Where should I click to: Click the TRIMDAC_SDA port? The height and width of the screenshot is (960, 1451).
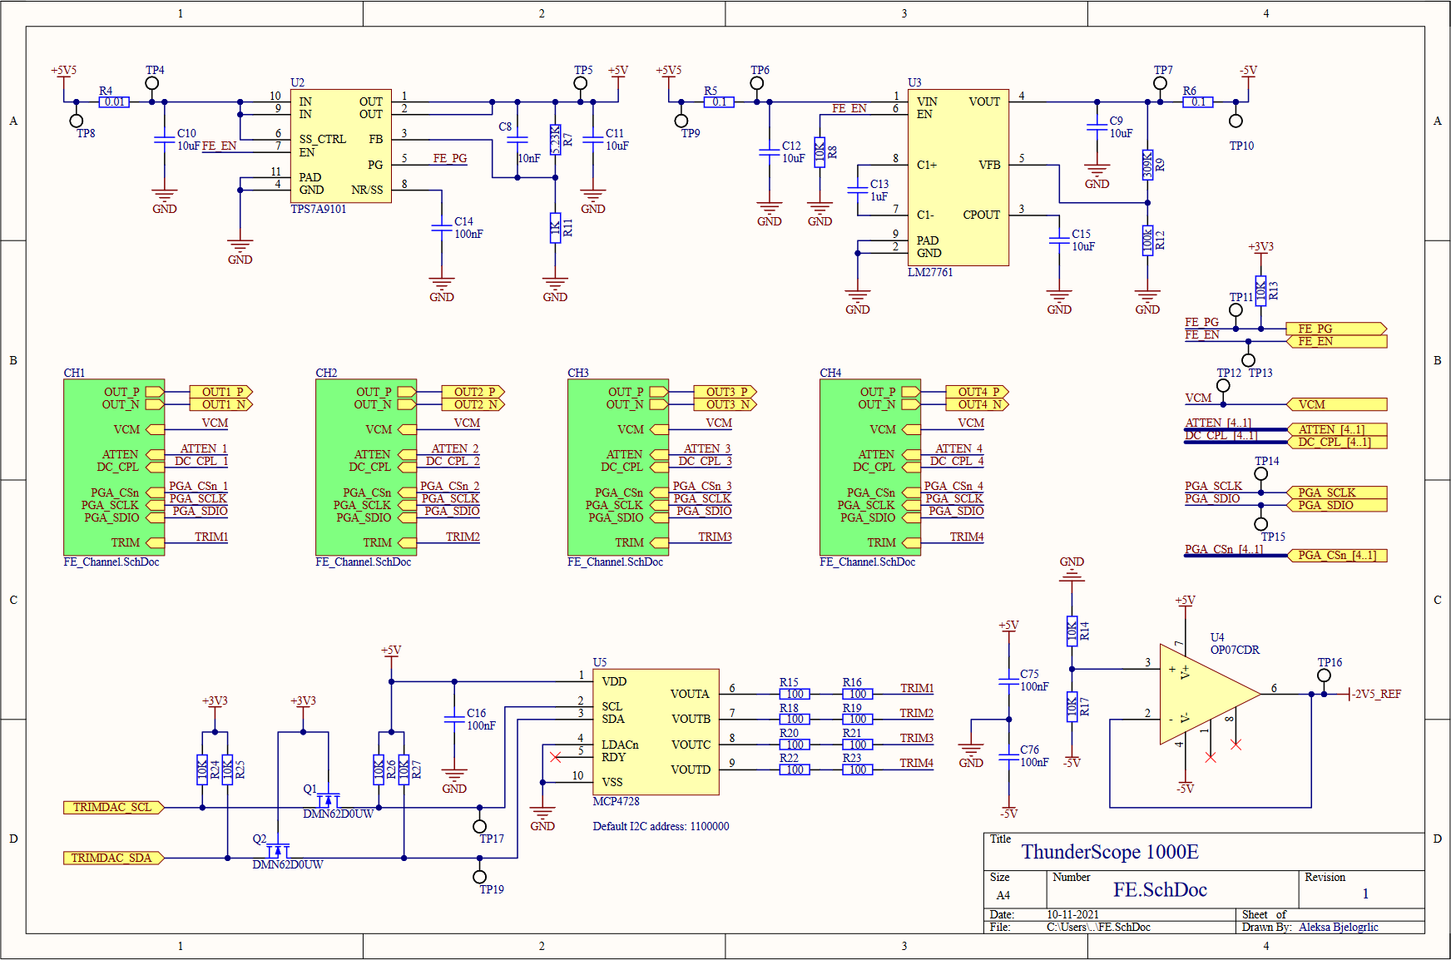[114, 859]
